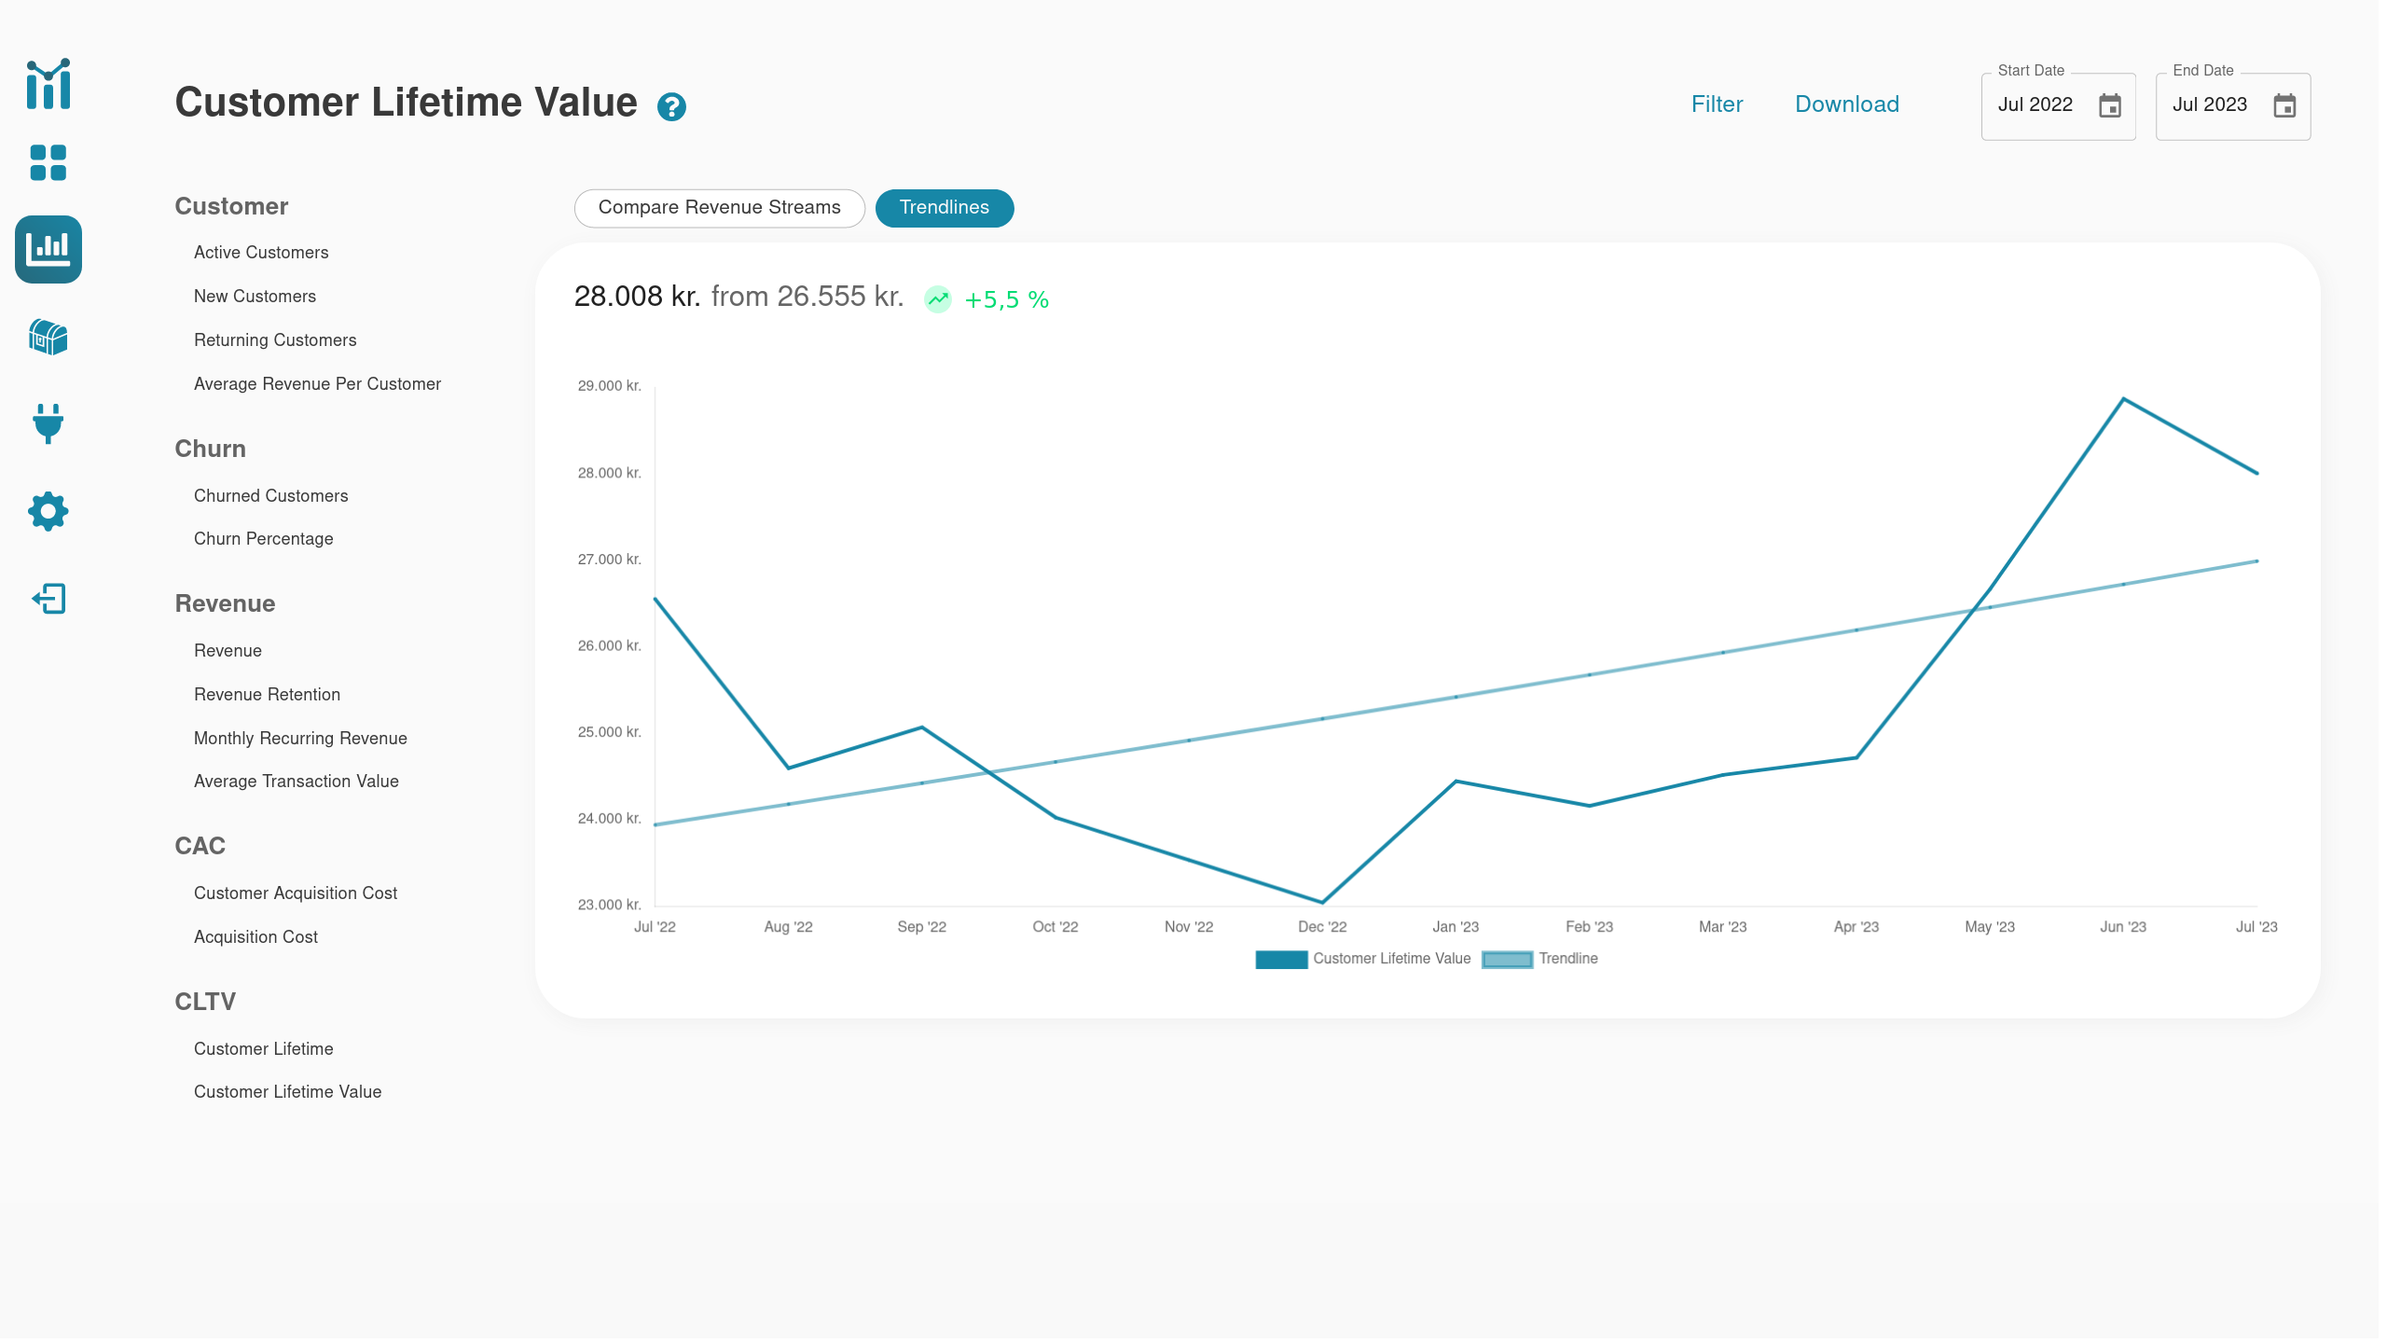Open Monthly Recurring Revenue metric
The height and width of the screenshot is (1343, 2387).
(x=300, y=738)
